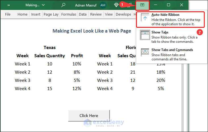Open the Review tab
The width and height of the screenshot is (208, 132).
point(96,14)
